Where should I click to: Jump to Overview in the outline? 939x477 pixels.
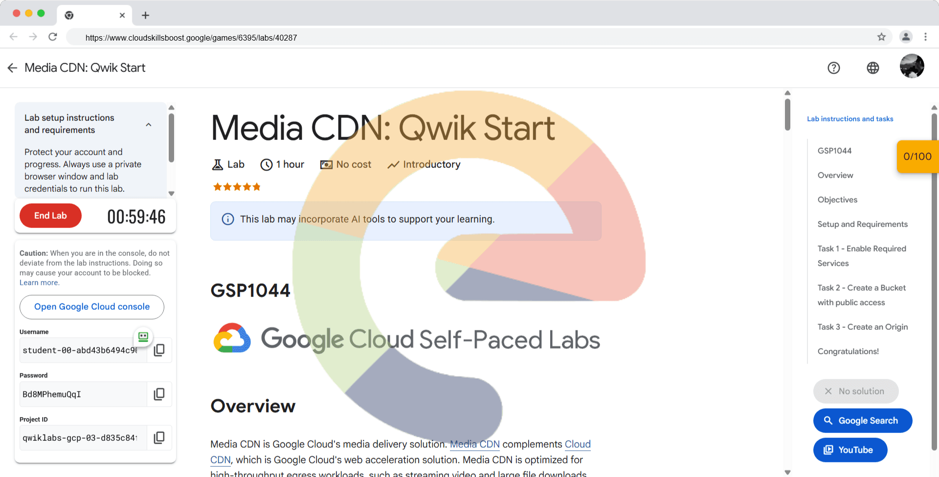point(835,175)
